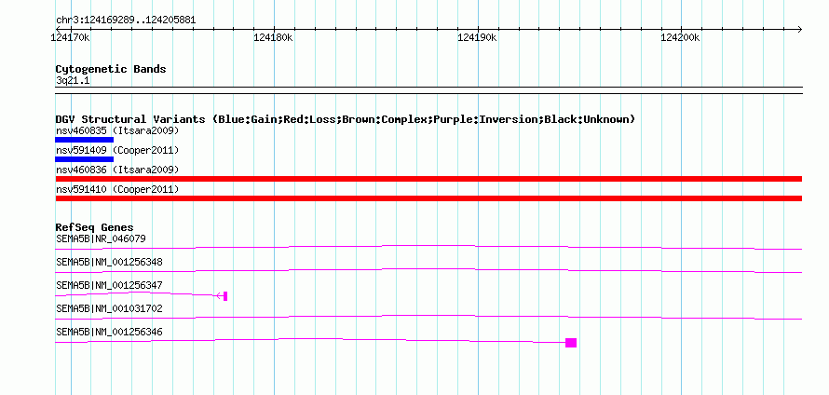
Task: Click the SEMA5B NM_001256348 transcript line
Action: coord(428,270)
